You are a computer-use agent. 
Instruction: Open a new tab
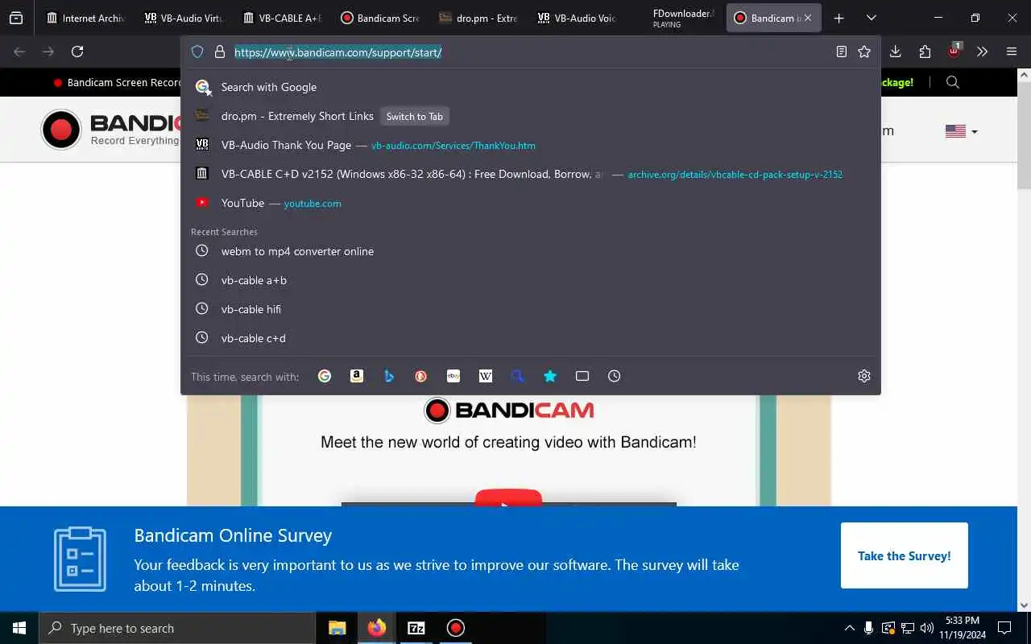tap(838, 18)
